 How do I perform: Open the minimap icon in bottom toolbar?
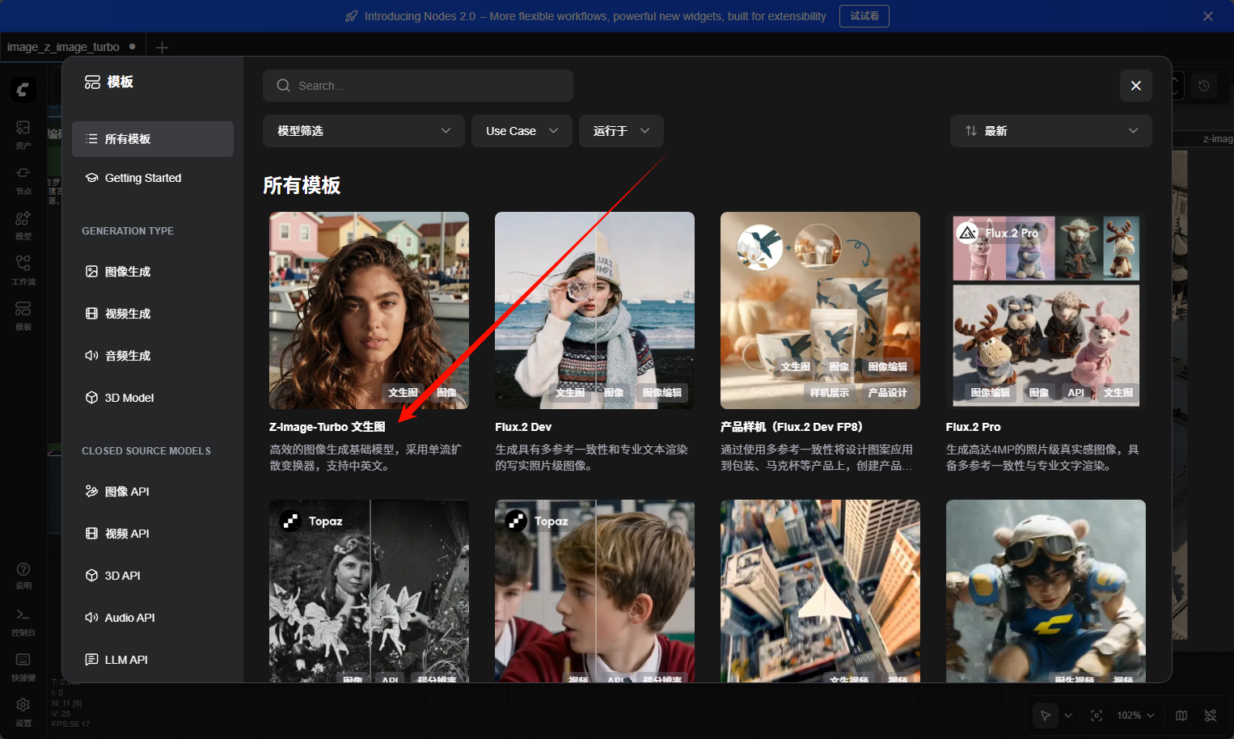pyautogui.click(x=1181, y=716)
